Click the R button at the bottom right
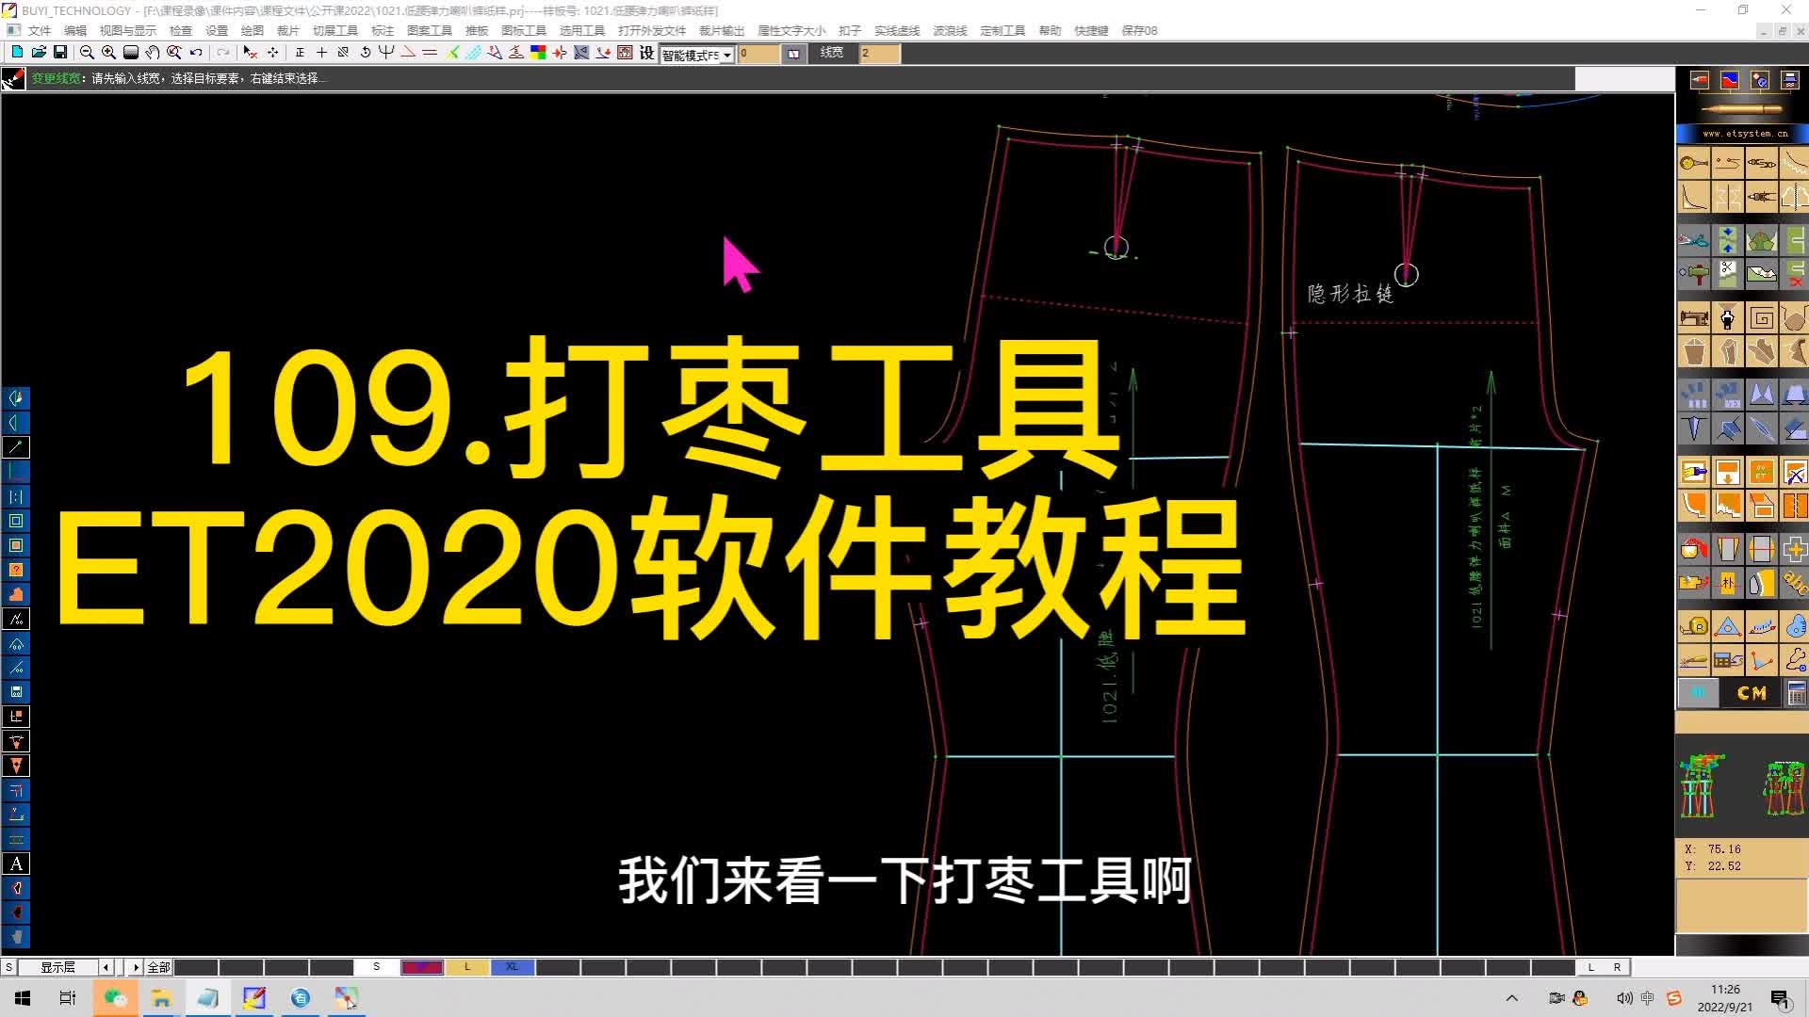This screenshot has width=1809, height=1017. pos(1618,966)
